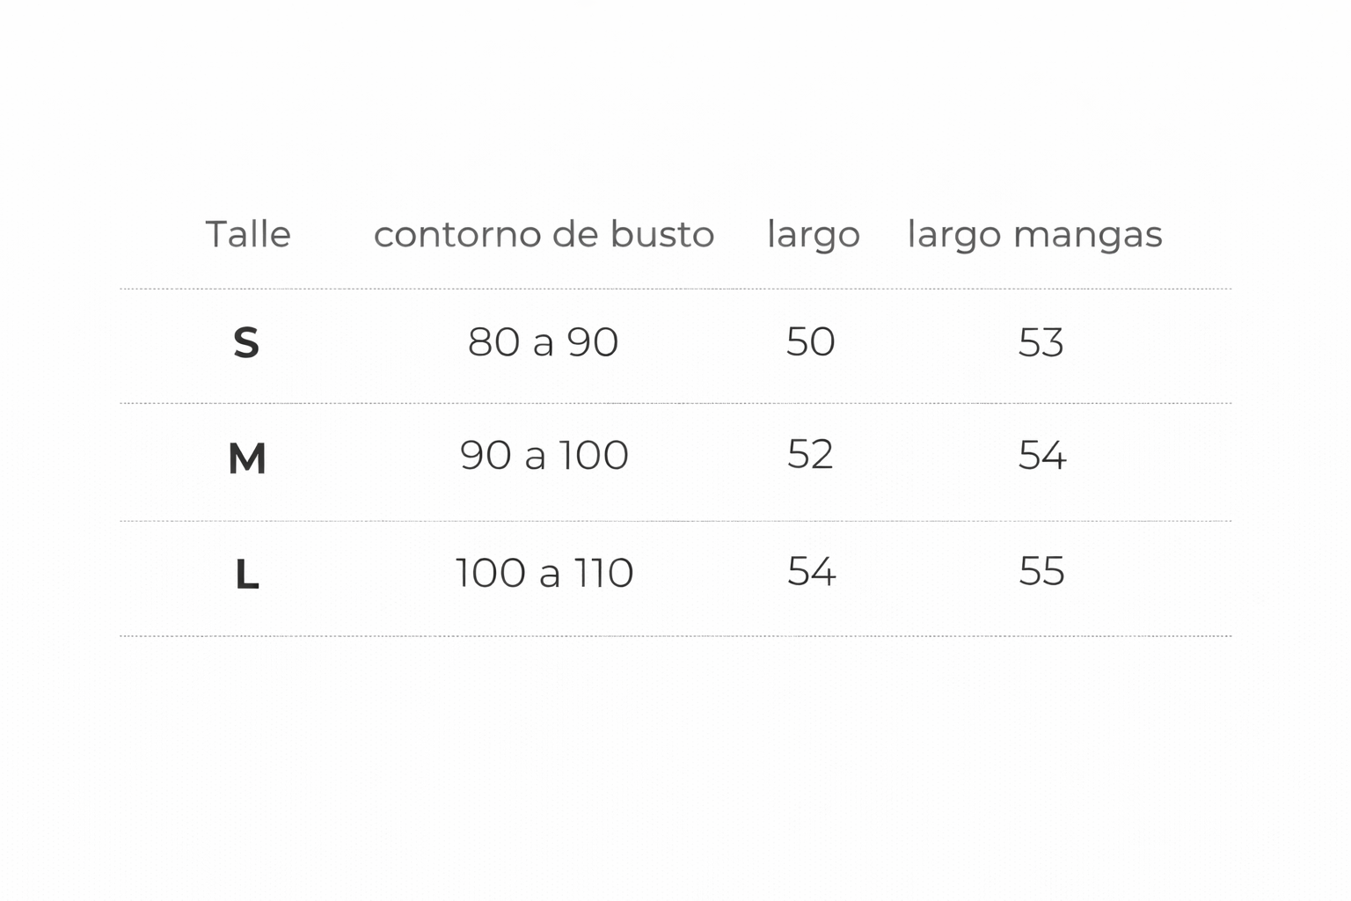Select the size S row label

pyautogui.click(x=246, y=343)
